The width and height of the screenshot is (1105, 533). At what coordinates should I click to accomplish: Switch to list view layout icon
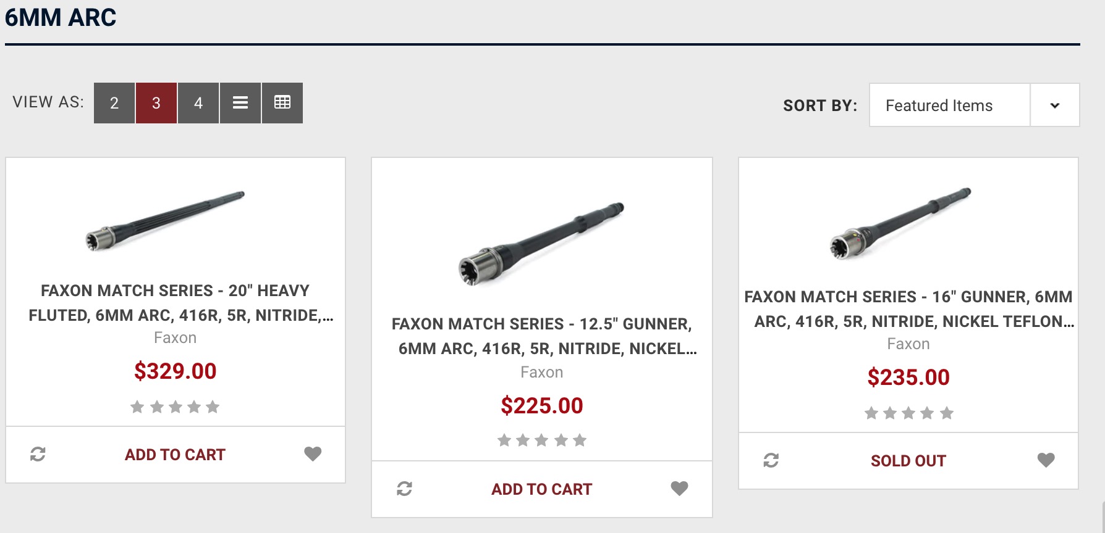pos(240,103)
